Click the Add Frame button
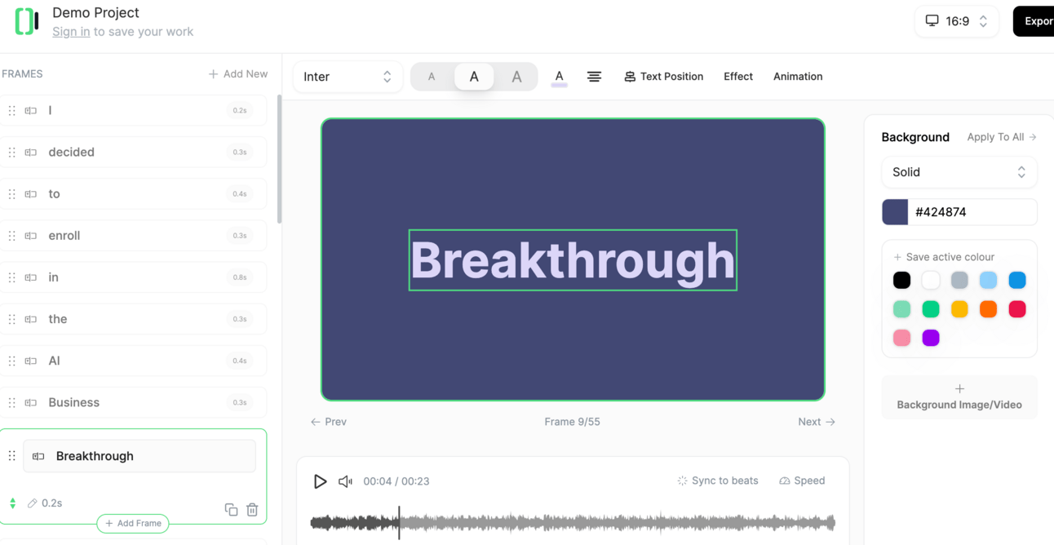 point(133,523)
